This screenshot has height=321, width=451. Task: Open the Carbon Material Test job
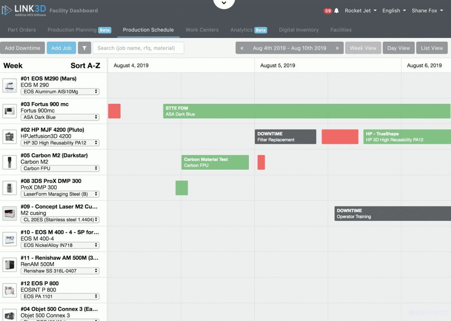point(215,162)
